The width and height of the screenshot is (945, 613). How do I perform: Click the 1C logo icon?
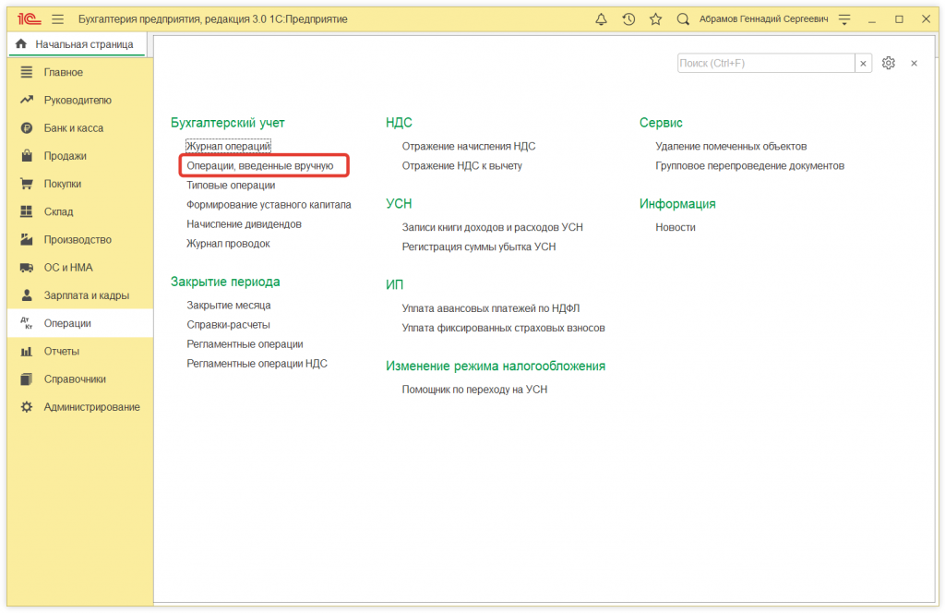[28, 18]
